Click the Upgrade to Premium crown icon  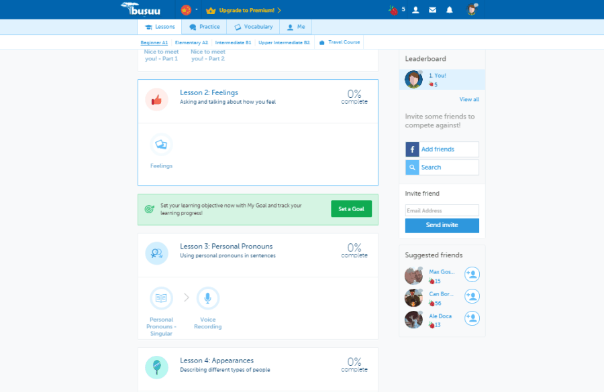(211, 11)
